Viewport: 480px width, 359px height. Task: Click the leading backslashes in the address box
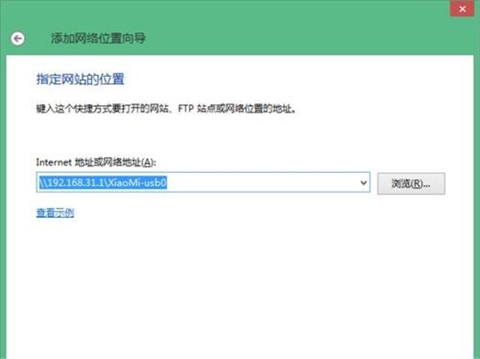[x=42, y=183]
